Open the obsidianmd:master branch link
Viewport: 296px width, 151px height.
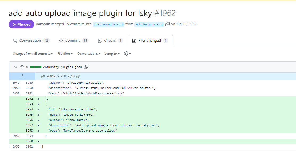(108, 24)
